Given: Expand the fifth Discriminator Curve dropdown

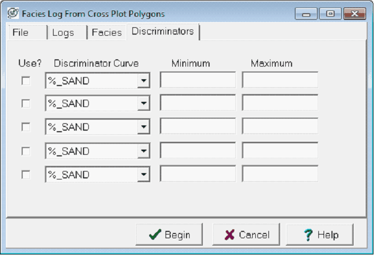Looking at the screenshot, I should click(x=143, y=175).
